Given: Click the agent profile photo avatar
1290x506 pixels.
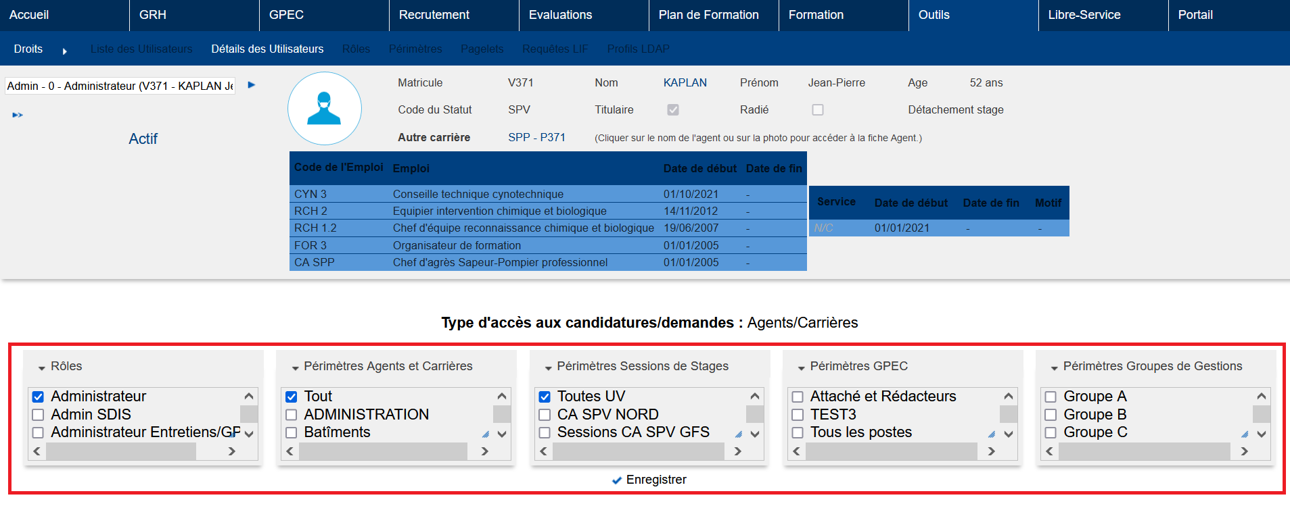Looking at the screenshot, I should [324, 108].
